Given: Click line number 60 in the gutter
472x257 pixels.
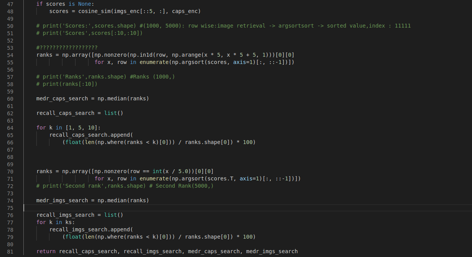Looking at the screenshot, I should (x=10, y=98).
